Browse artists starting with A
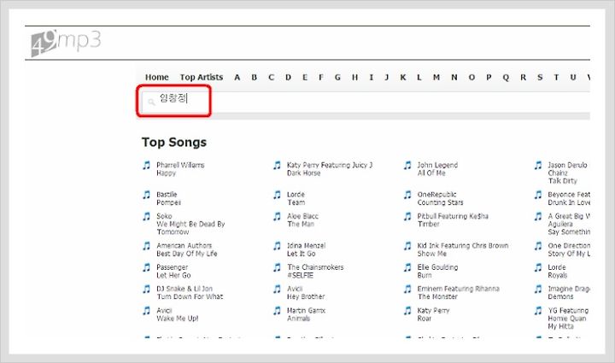615x363 pixels. pyautogui.click(x=237, y=77)
